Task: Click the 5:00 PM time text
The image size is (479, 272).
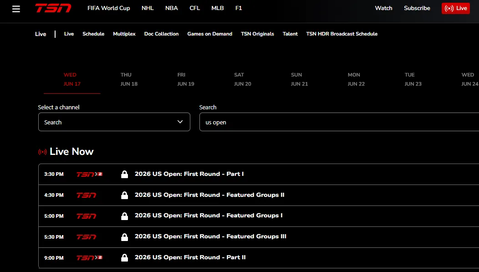Action: pos(54,216)
